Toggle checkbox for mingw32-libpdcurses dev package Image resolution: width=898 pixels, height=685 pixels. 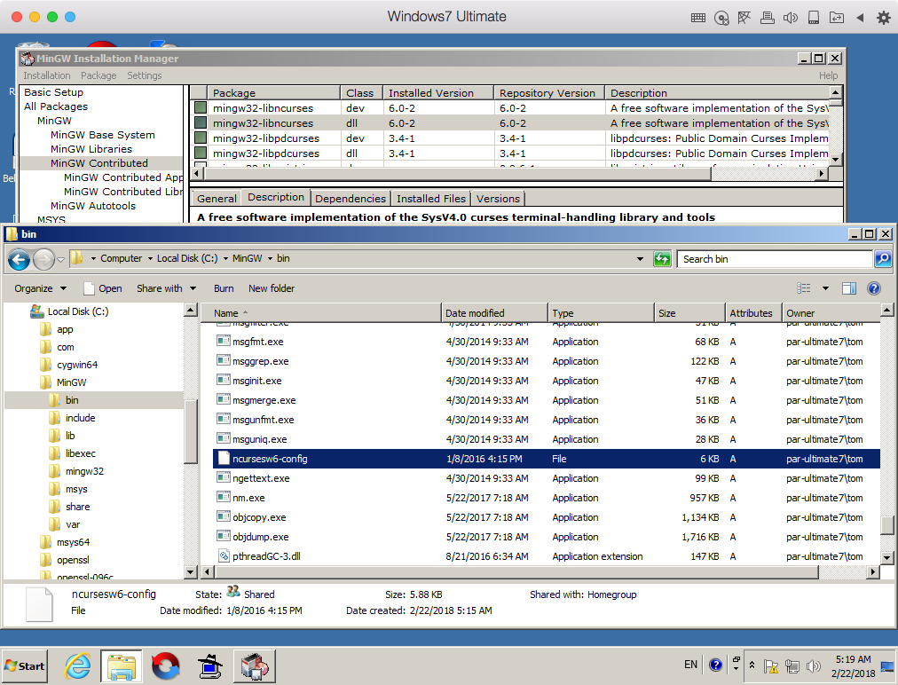[x=201, y=138]
